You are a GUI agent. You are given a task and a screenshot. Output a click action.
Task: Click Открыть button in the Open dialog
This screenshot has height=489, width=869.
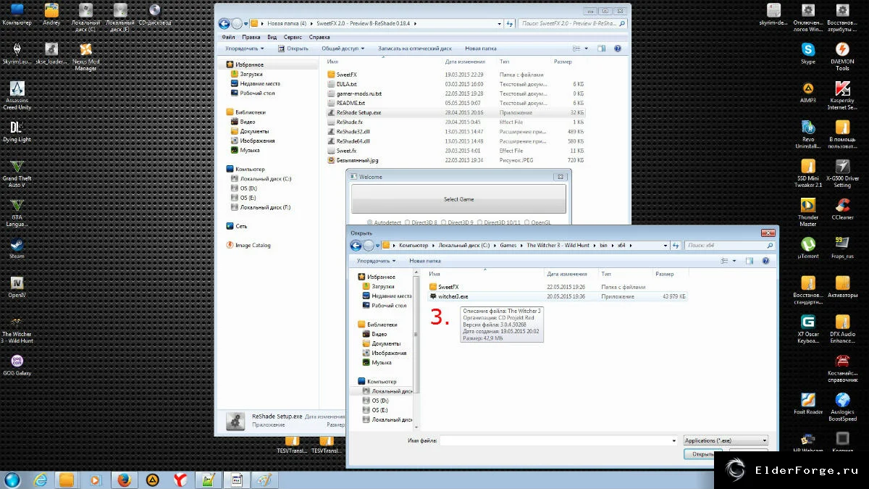tap(703, 454)
